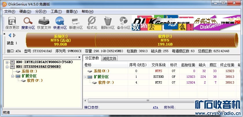The width and height of the screenshot is (243, 117).
Task: Click the 终止柱面 column header
Action: tap(227, 65)
